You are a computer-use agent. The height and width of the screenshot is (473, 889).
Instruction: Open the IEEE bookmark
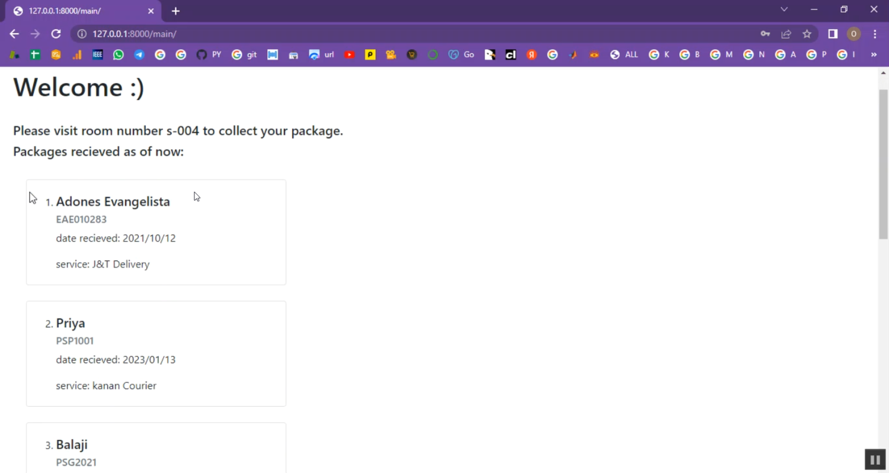pos(98,54)
